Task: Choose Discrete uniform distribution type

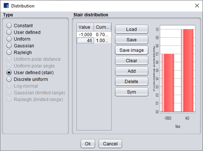Action: click(x=27, y=79)
